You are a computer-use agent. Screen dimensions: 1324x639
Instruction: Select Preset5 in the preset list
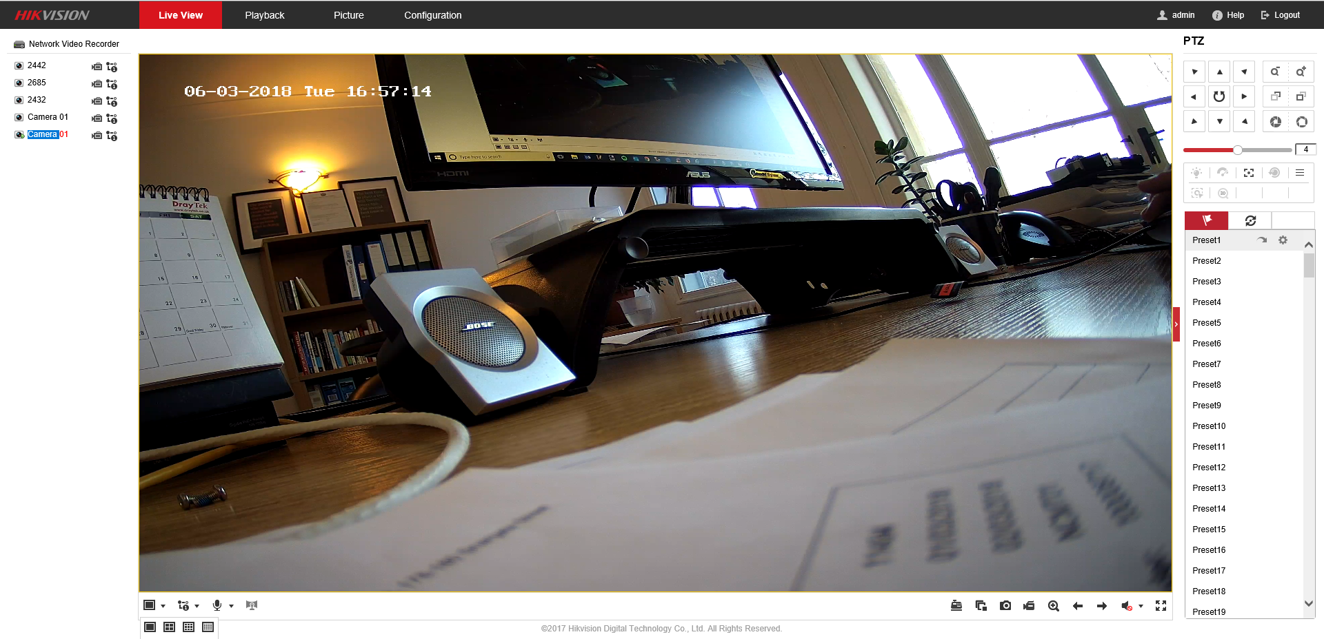[x=1206, y=323]
